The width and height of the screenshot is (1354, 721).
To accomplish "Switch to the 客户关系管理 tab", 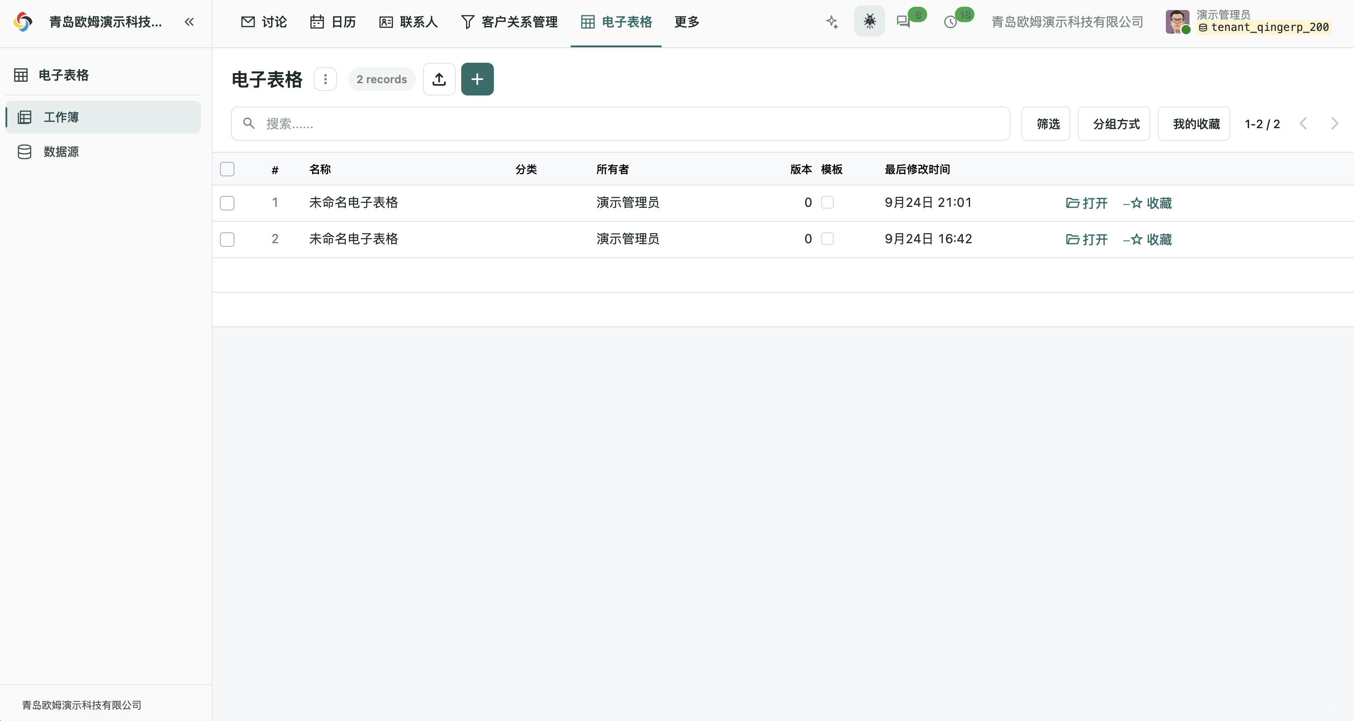I will [x=509, y=21].
